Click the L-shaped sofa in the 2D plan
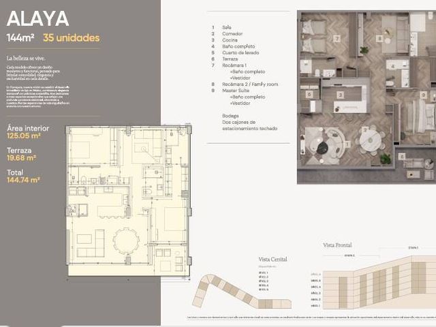 coord(91,243)
